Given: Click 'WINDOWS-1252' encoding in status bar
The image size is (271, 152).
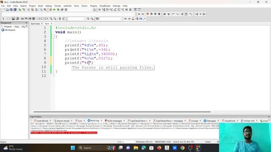Looking at the screenshot, I should click(x=163, y=142).
